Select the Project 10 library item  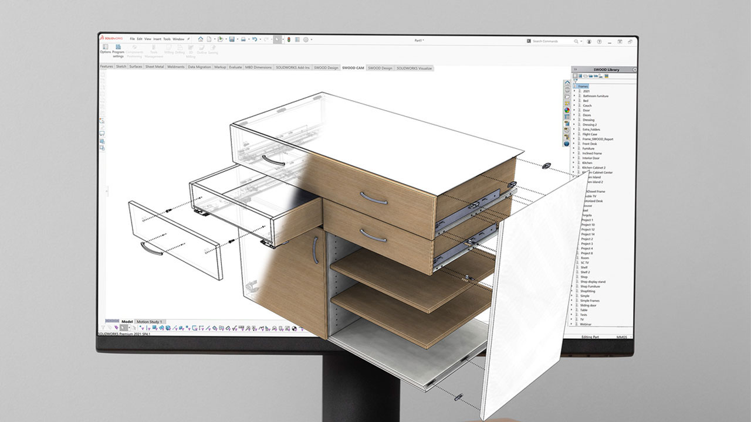(x=588, y=224)
